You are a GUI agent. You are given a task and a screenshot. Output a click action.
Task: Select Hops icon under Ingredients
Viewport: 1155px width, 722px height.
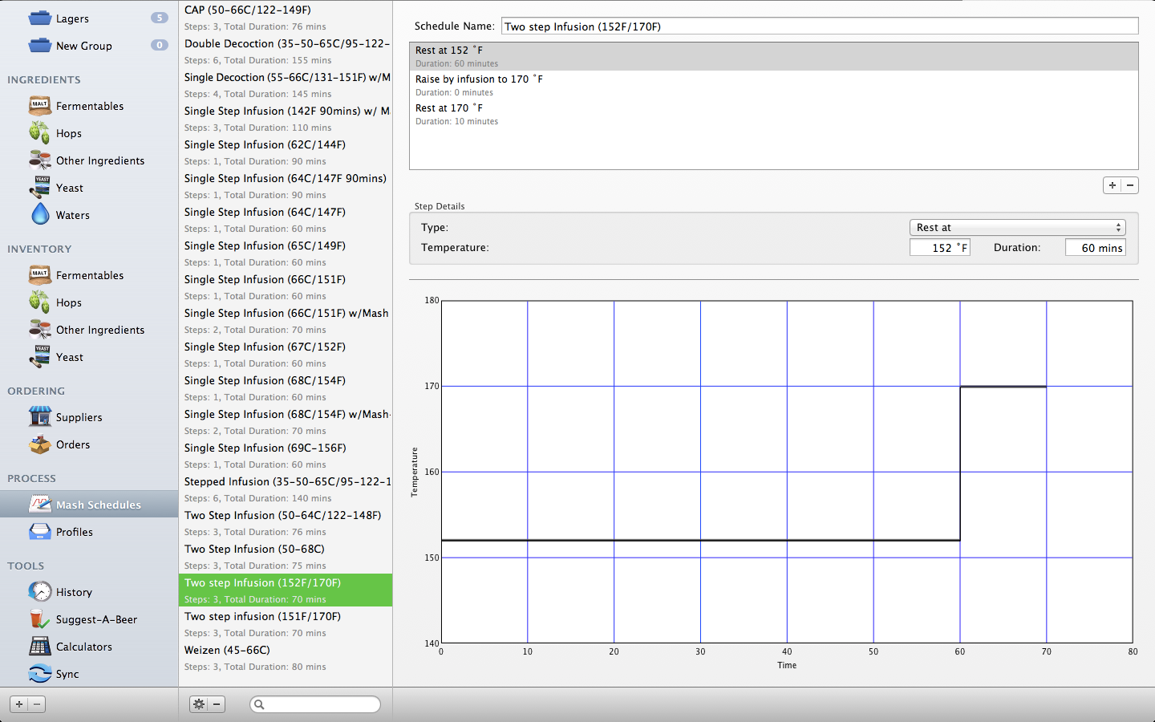click(x=40, y=132)
